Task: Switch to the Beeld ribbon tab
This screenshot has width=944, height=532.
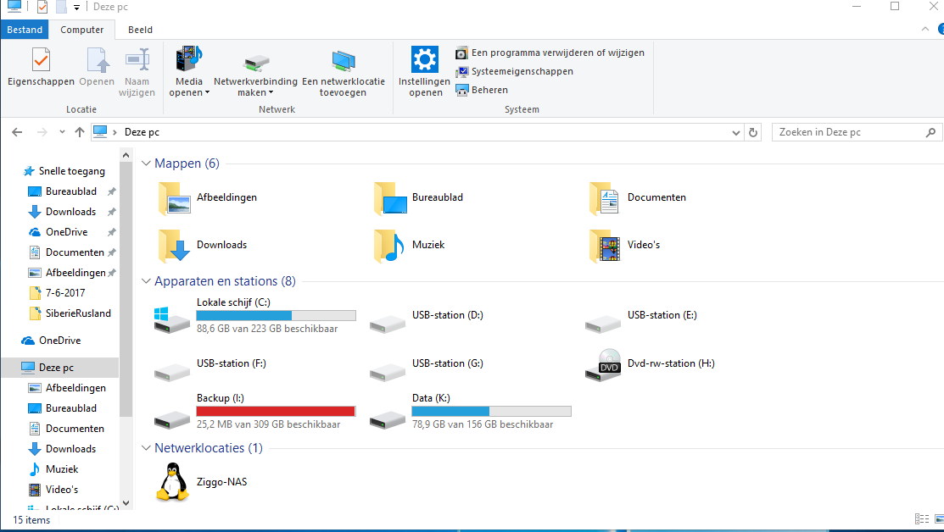Action: (140, 30)
